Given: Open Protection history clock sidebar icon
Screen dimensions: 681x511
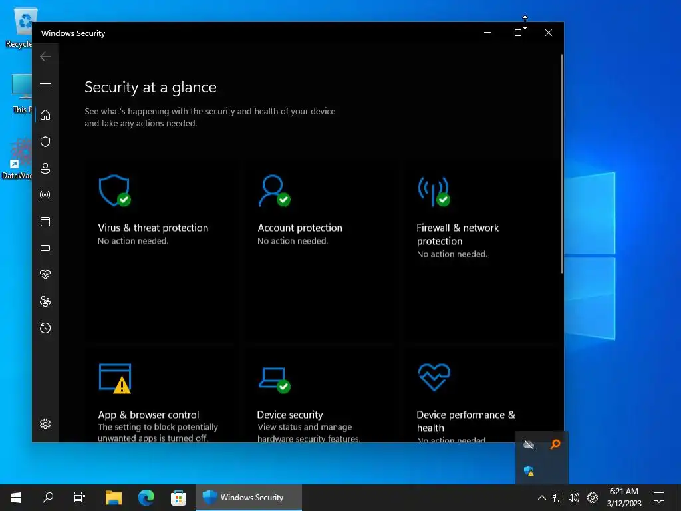Looking at the screenshot, I should click(x=45, y=328).
